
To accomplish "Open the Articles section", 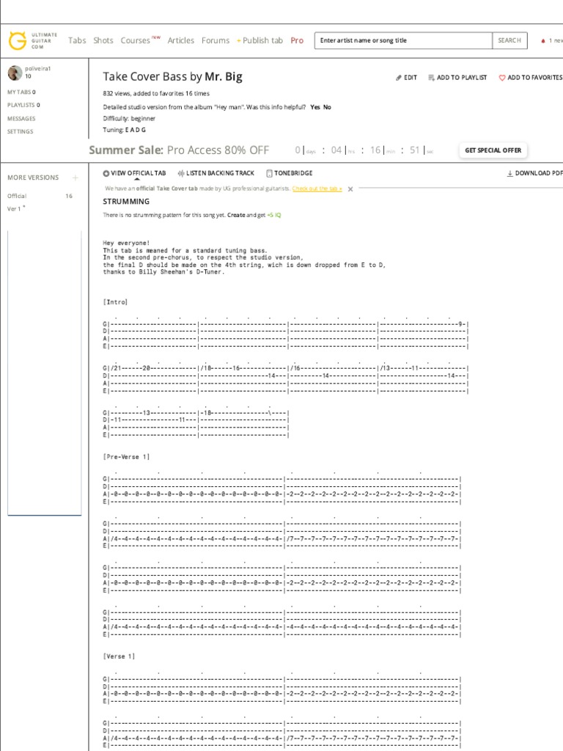I will 181,41.
